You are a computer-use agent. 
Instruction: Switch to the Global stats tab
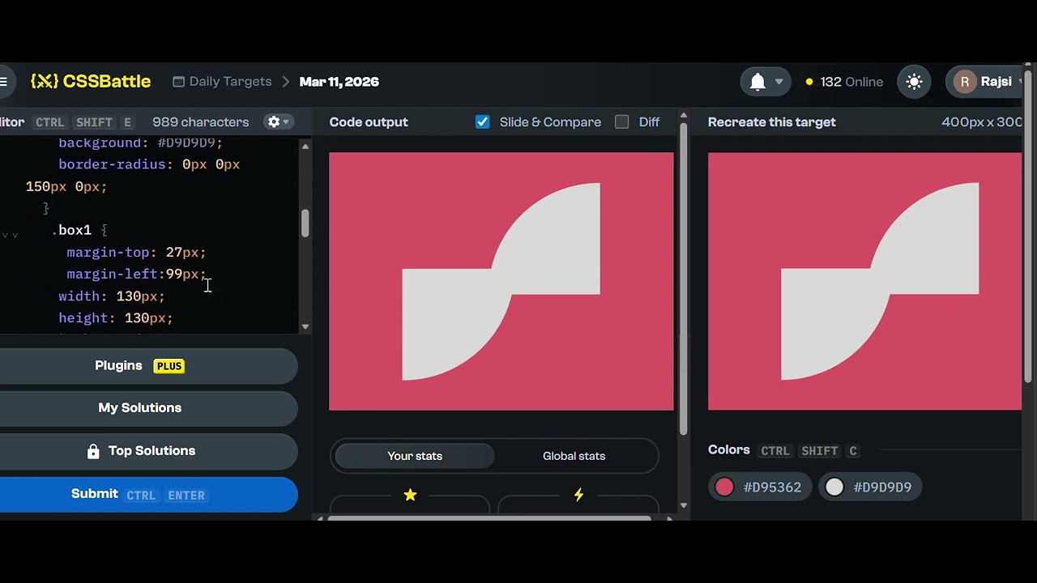coord(574,456)
